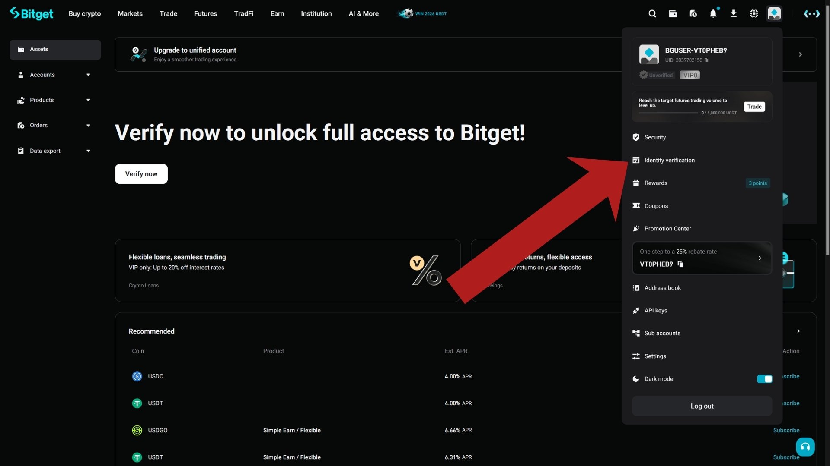Click the Unverified badge

(656, 75)
